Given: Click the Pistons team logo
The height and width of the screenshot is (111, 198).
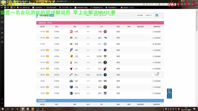Looking at the screenshot, I should [105, 32].
